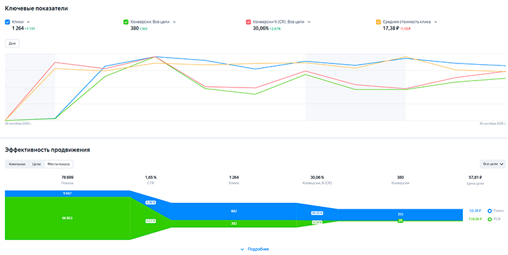Click the chevron icon beside Подробнее

coord(242,249)
